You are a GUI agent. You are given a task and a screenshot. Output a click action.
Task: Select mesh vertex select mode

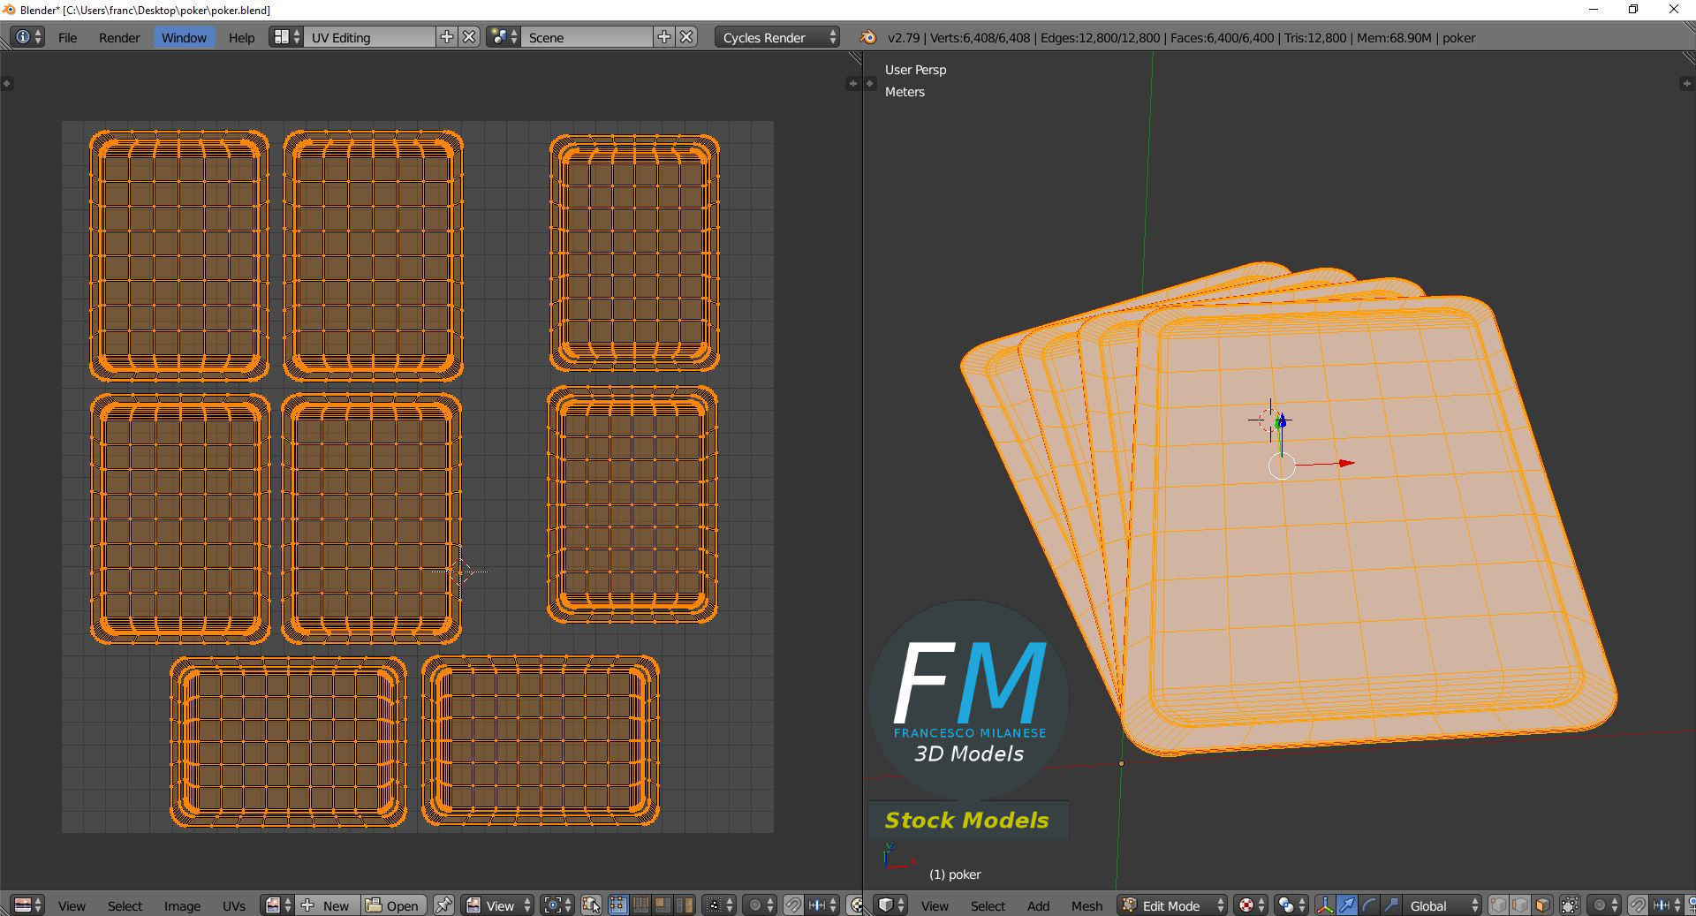[x=1498, y=905]
